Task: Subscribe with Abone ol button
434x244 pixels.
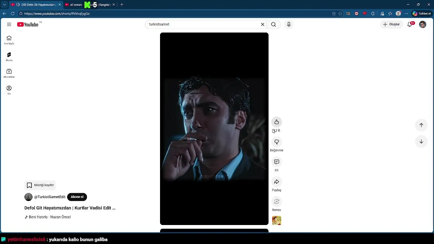Action: click(x=77, y=197)
